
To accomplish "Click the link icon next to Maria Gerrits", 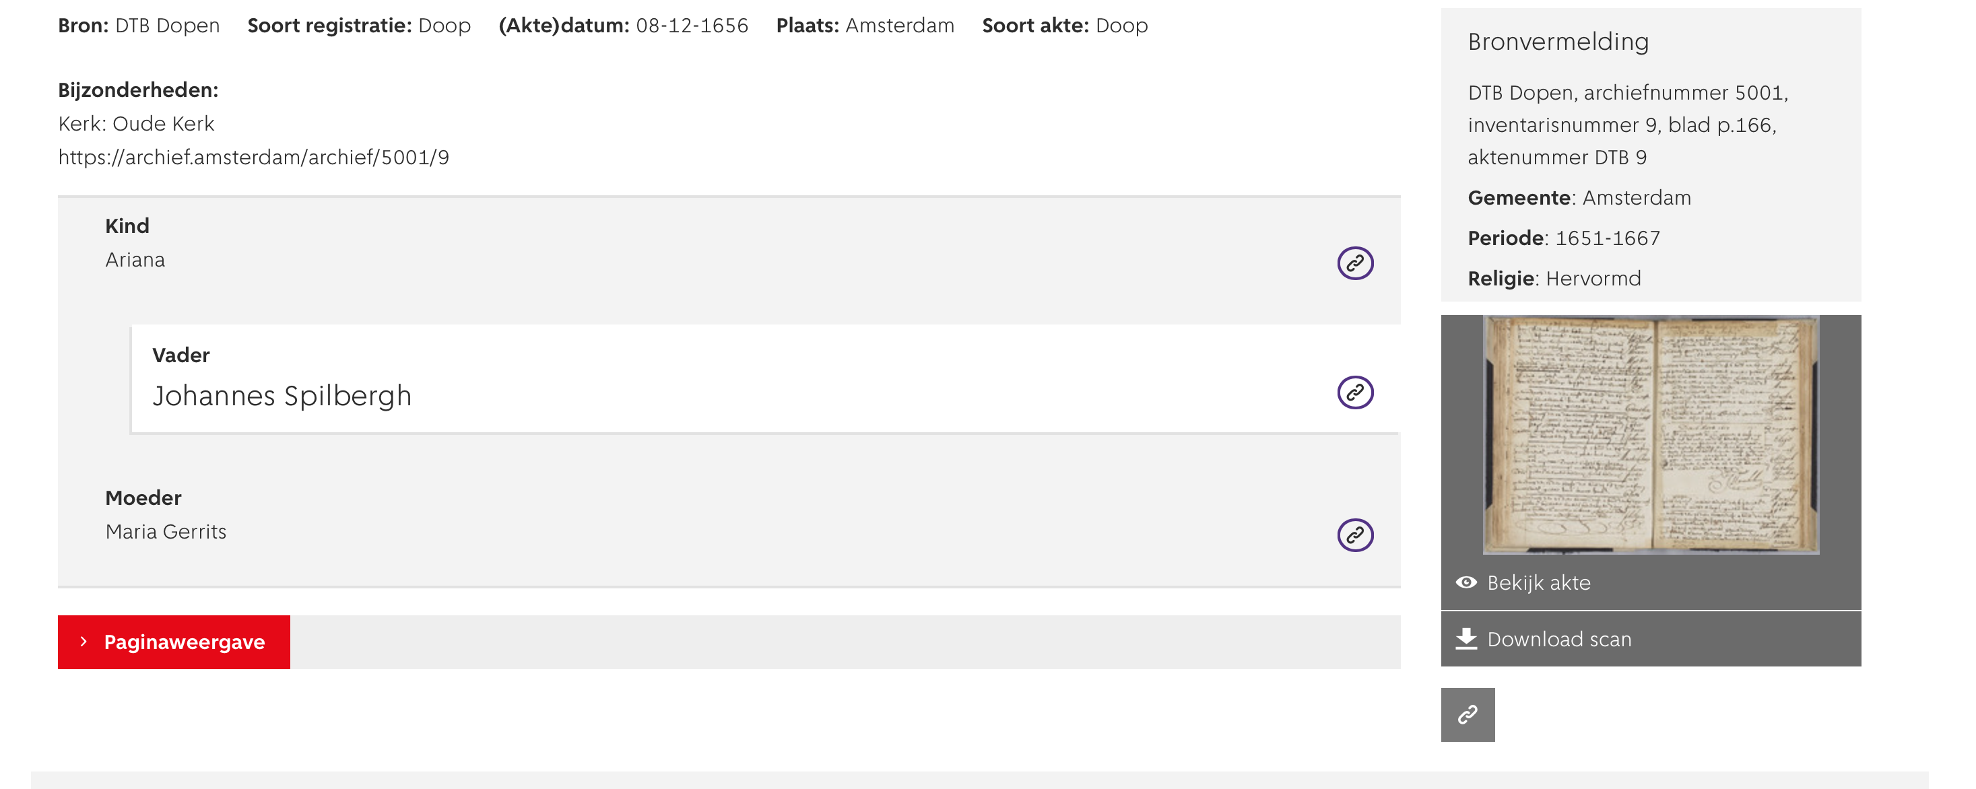I will (x=1356, y=535).
